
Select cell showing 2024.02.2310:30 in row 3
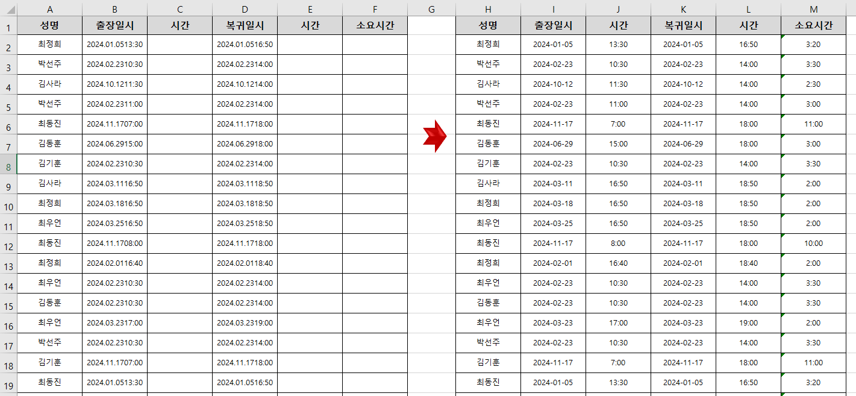coord(114,64)
